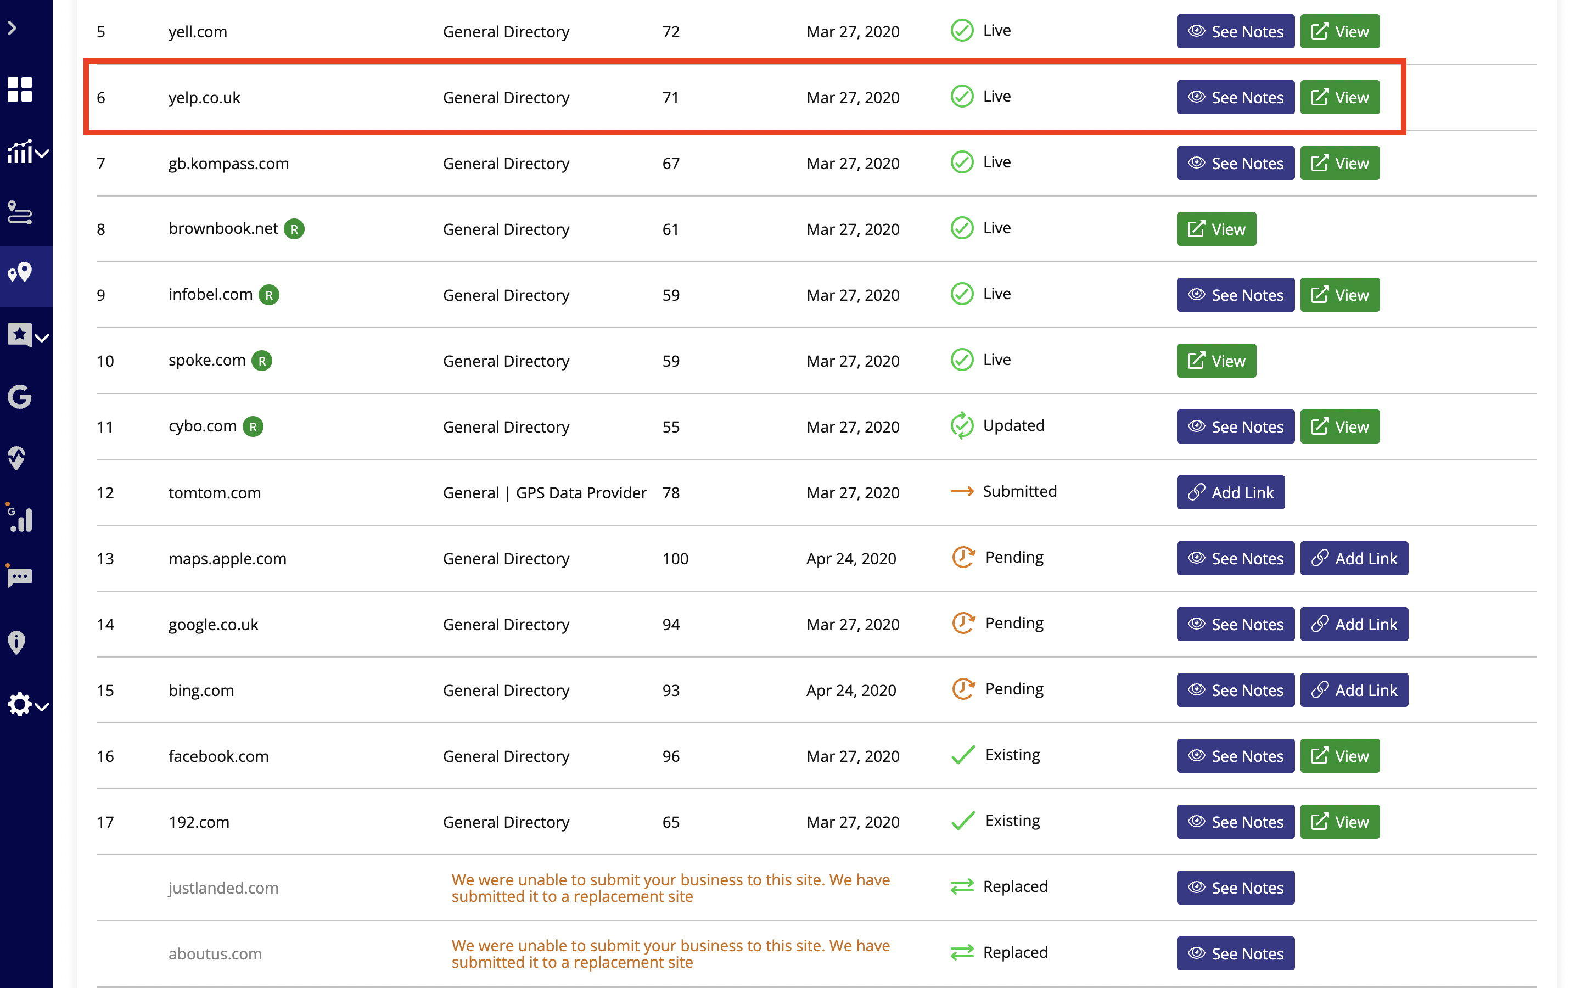Click the R badge next to infobel.com
Image resolution: width=1581 pixels, height=988 pixels.
[268, 295]
